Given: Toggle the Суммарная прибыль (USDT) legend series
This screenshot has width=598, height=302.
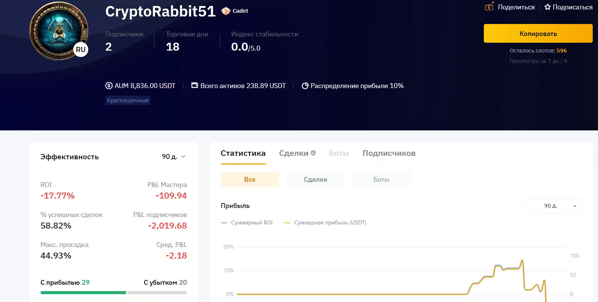Looking at the screenshot, I should pyautogui.click(x=325, y=223).
